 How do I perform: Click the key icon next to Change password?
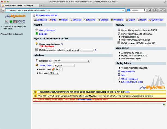37,30
